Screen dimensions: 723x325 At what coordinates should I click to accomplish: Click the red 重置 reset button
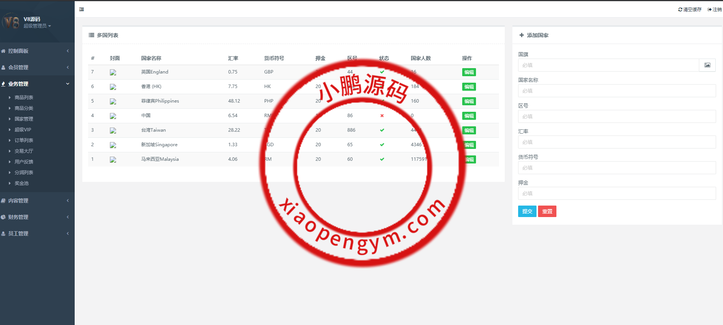pyautogui.click(x=547, y=211)
